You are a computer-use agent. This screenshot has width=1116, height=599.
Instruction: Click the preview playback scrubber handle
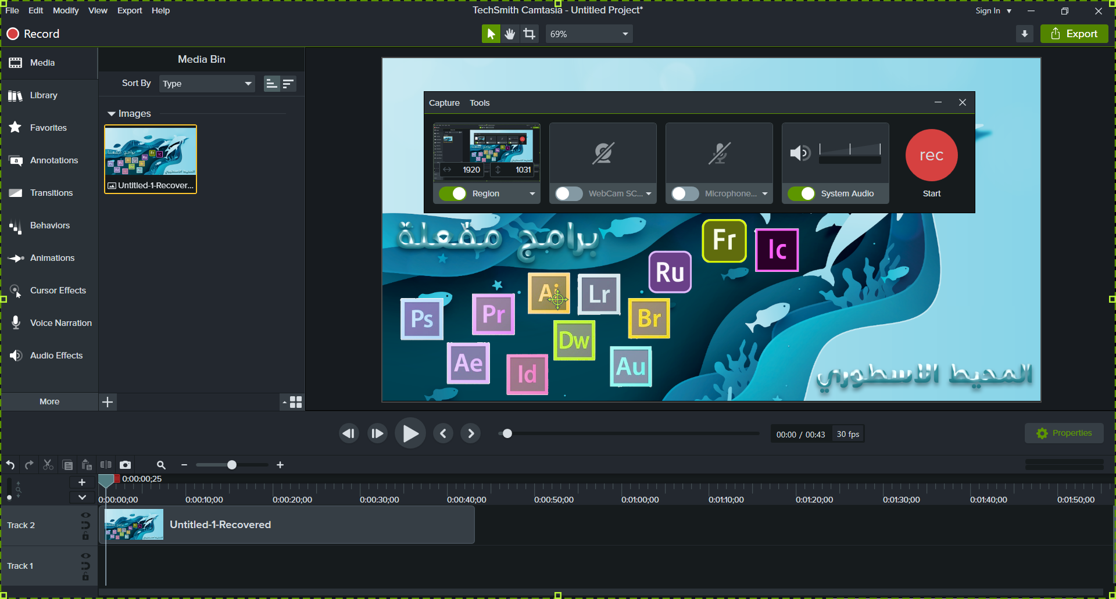pos(507,433)
